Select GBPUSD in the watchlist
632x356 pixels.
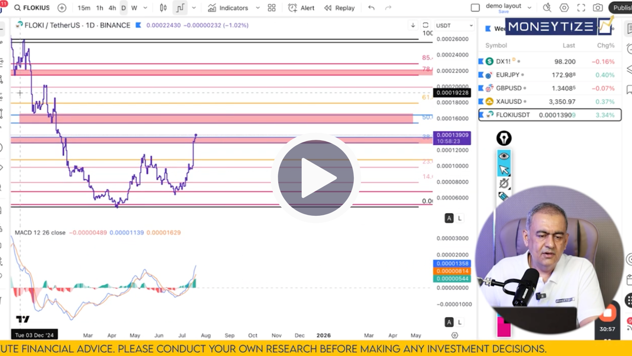550,88
